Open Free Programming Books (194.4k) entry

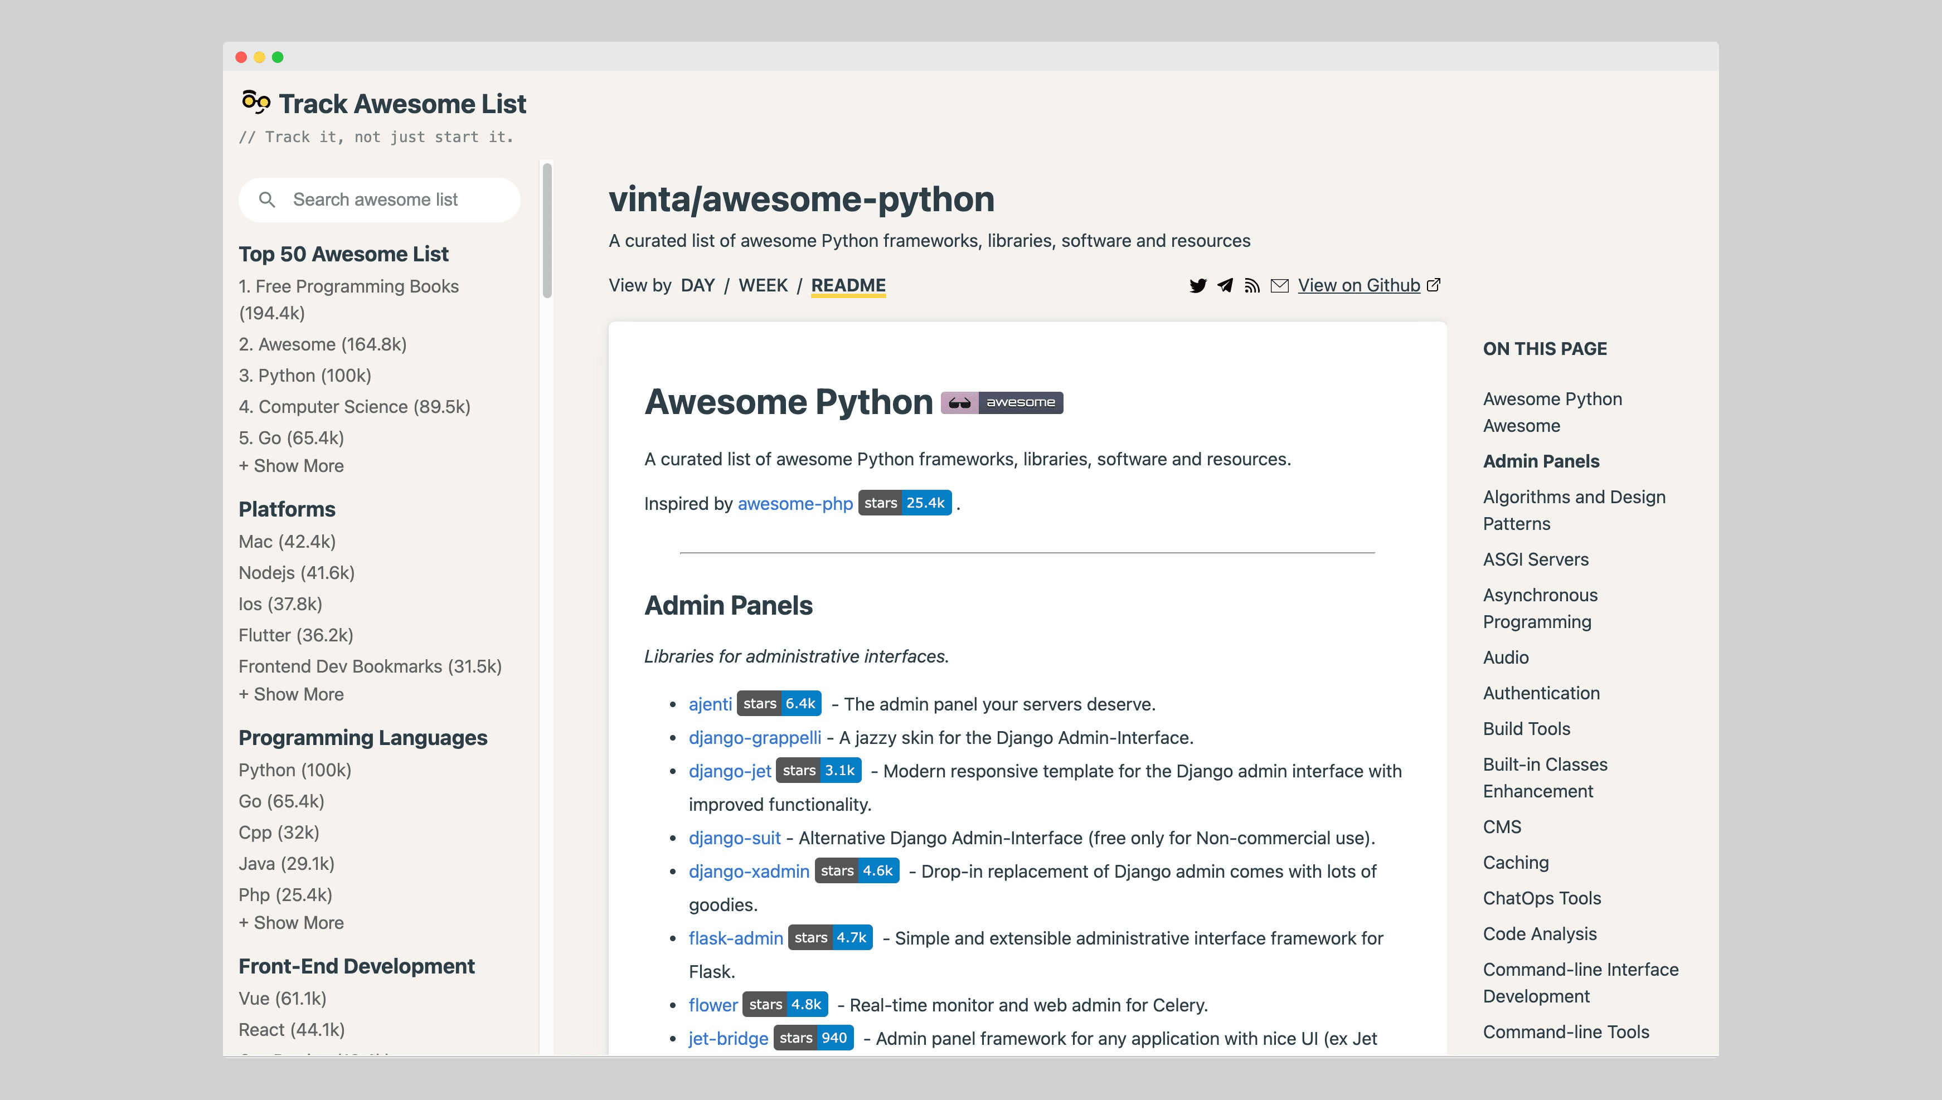(348, 300)
